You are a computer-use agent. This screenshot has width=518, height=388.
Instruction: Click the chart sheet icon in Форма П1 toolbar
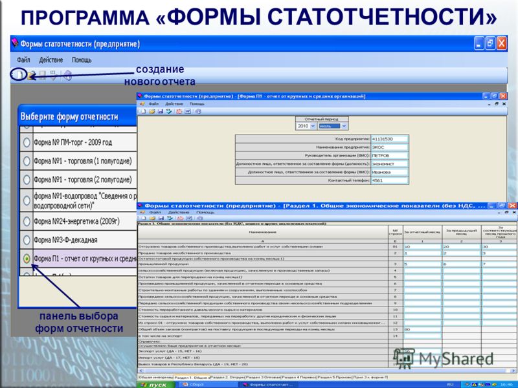pos(188,111)
